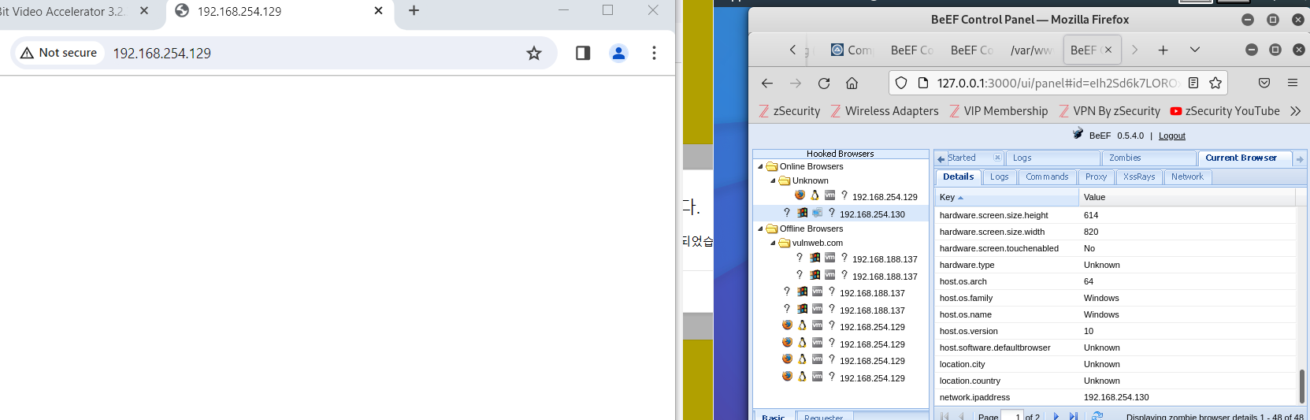Open new Firefox tab with plus
The width and height of the screenshot is (1310, 420).
[x=1163, y=50]
